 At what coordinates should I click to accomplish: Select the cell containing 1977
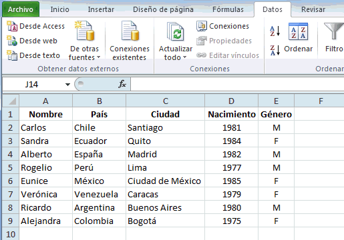(x=232, y=167)
